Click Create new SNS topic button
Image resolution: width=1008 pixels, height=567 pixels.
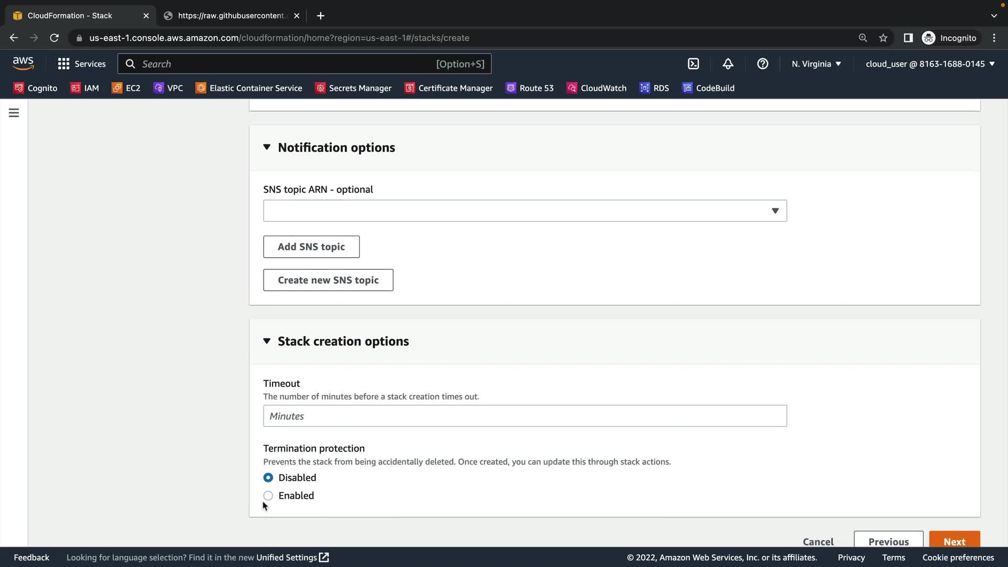(x=328, y=280)
